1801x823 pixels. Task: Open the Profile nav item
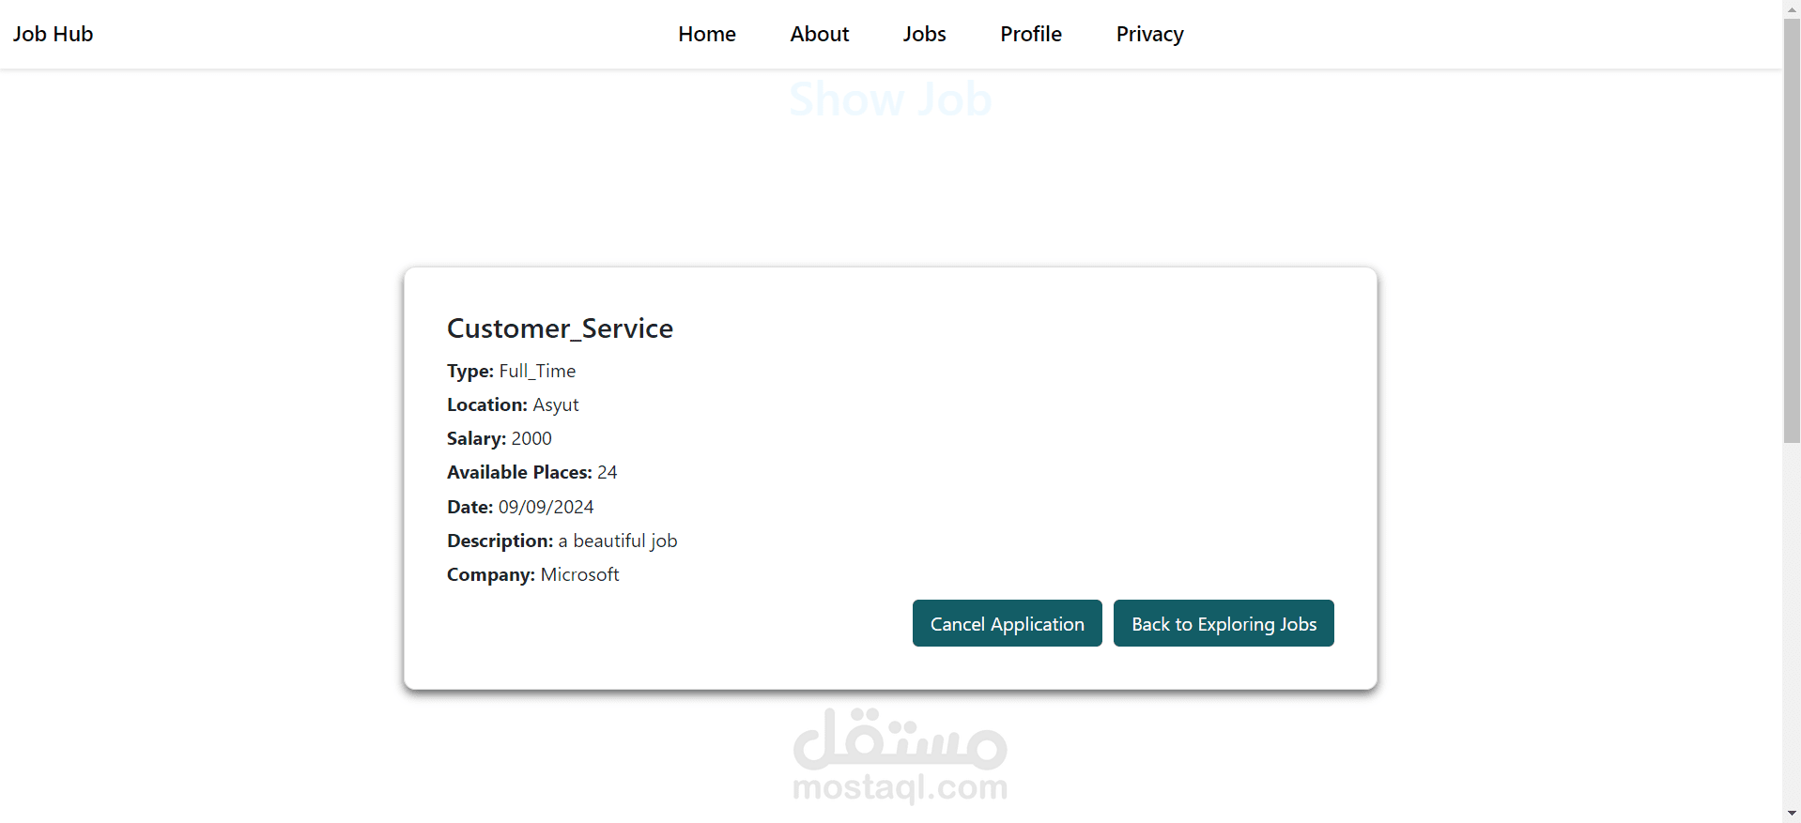[1030, 34]
